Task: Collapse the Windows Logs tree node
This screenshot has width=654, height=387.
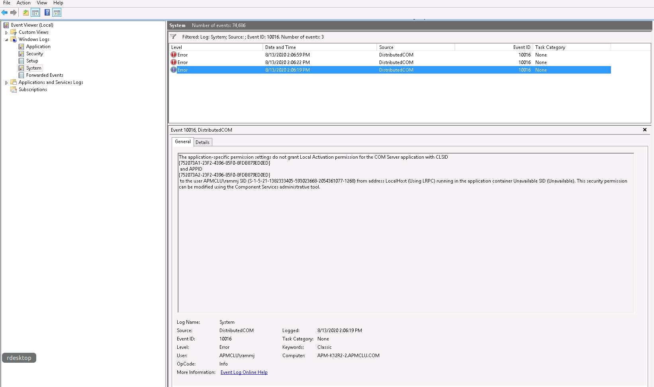Action: click(x=6, y=40)
